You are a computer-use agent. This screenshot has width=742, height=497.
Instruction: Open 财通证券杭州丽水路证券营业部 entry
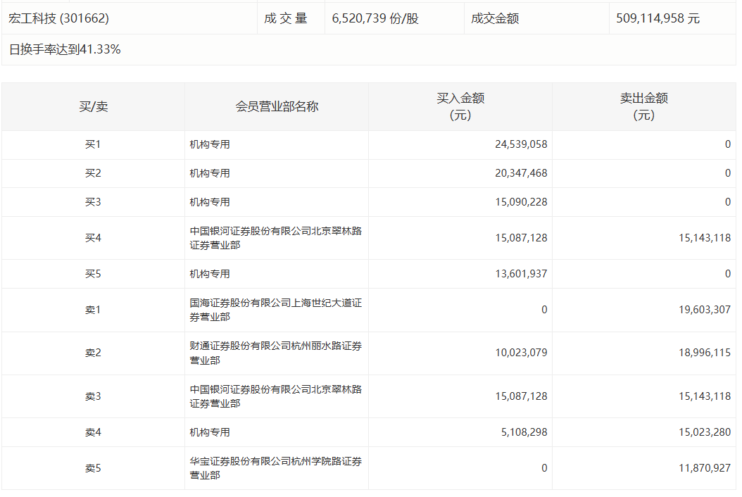click(275, 353)
